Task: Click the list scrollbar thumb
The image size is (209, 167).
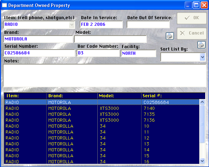Action: pos(202,124)
